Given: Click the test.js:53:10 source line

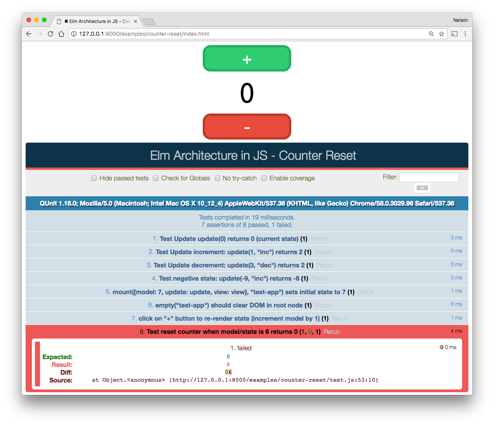Looking at the screenshot, I should point(235,380).
